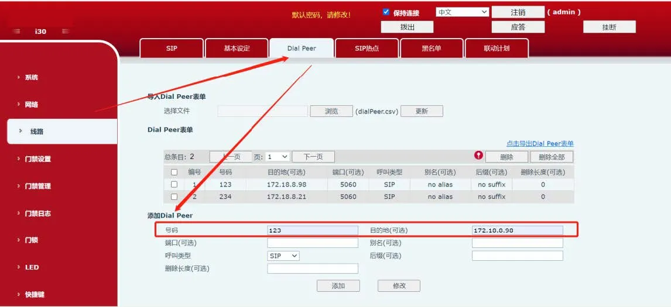Click the 点击导出Dial Peer表单 link
Screen dimensions: 671x307
(x=540, y=144)
